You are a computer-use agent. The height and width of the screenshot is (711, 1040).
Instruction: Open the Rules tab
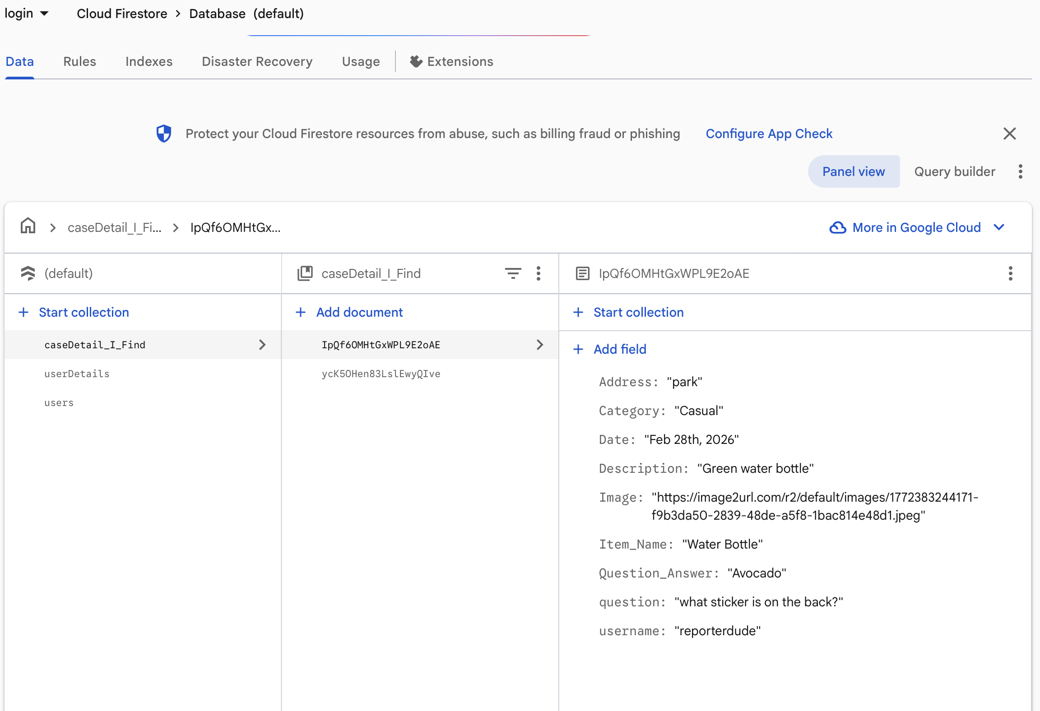tap(79, 61)
